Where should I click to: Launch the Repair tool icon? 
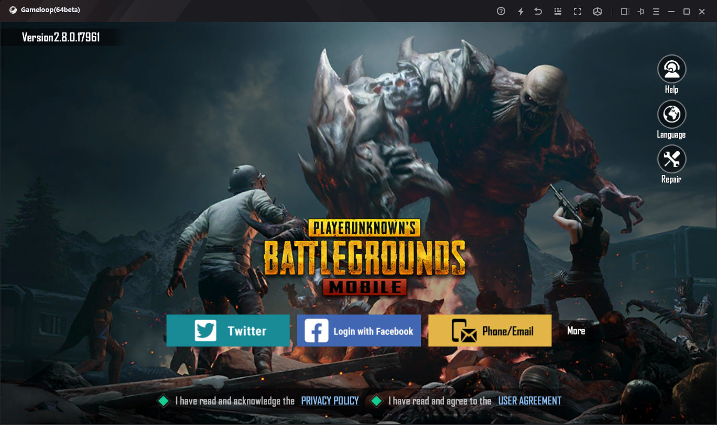671,159
